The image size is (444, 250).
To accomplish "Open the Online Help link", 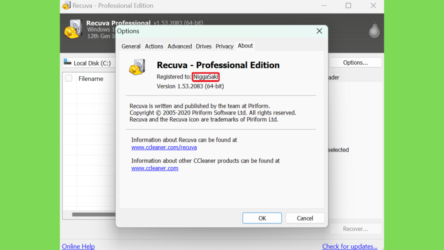I will (x=78, y=247).
